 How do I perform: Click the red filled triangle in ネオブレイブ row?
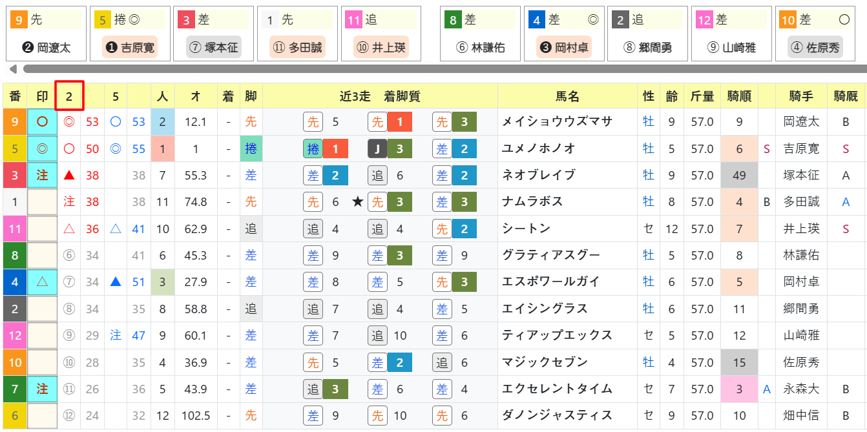(69, 176)
